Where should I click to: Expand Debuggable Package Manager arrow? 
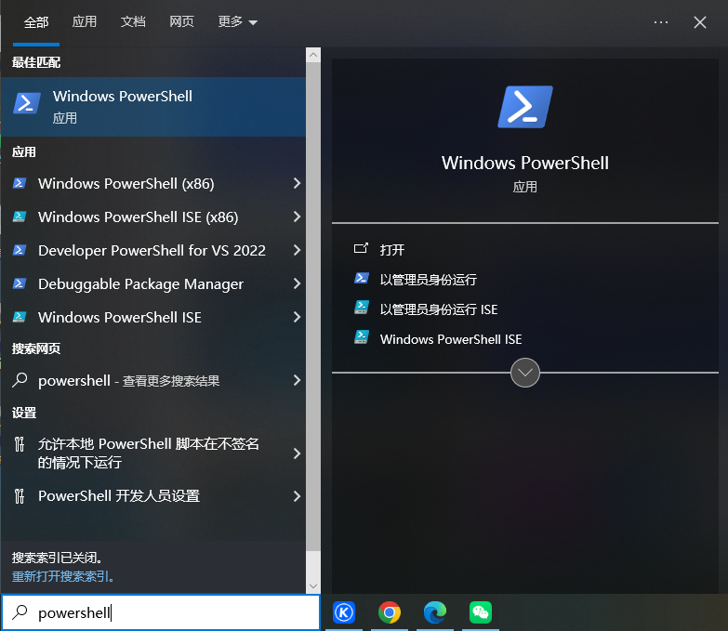[297, 284]
